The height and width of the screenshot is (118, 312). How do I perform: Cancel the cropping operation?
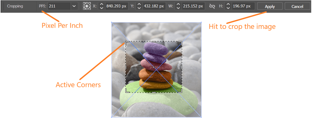click(x=297, y=6)
